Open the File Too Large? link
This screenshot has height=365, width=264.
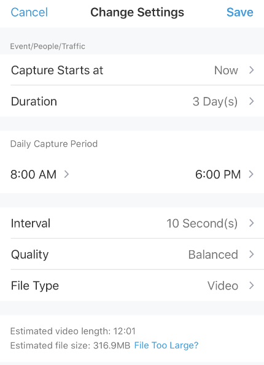click(x=166, y=345)
